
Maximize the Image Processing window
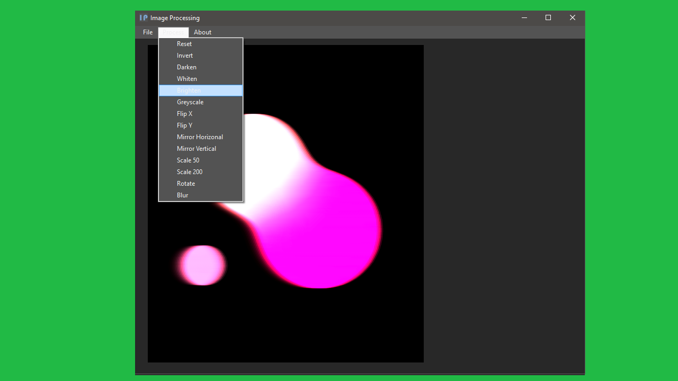(x=548, y=17)
